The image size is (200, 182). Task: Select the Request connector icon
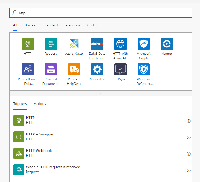pos(51,44)
